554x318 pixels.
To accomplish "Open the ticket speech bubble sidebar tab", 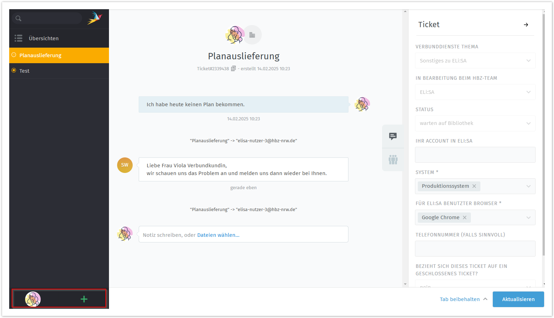I will point(393,136).
